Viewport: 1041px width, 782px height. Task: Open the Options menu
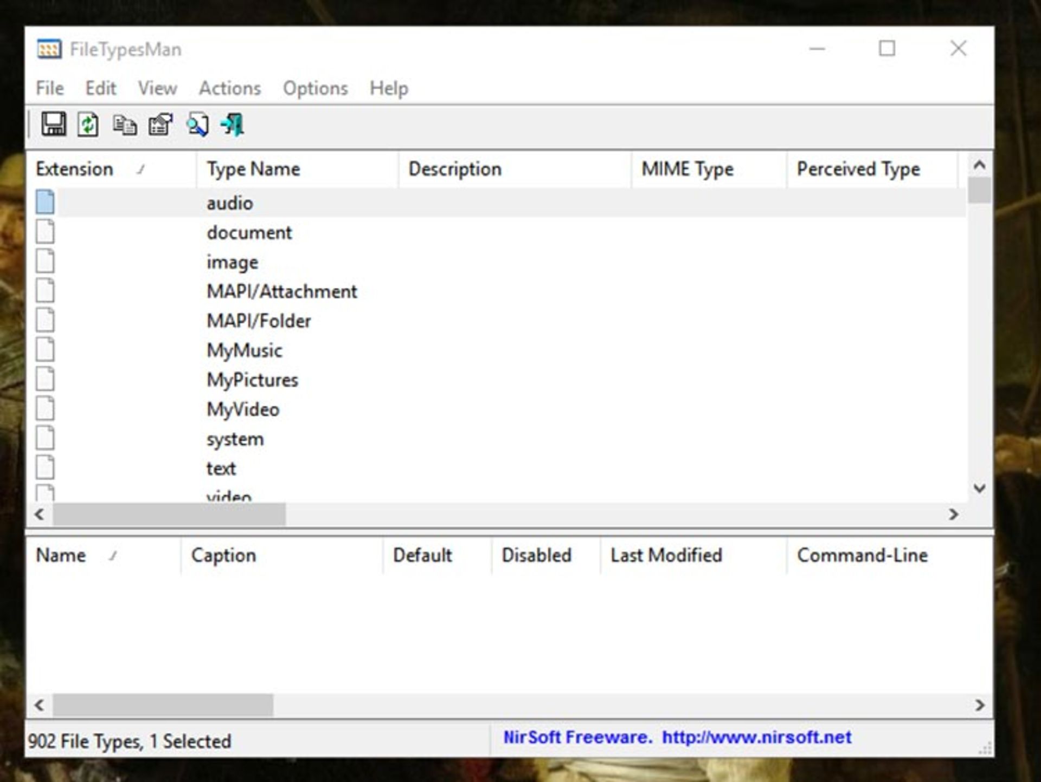(316, 88)
